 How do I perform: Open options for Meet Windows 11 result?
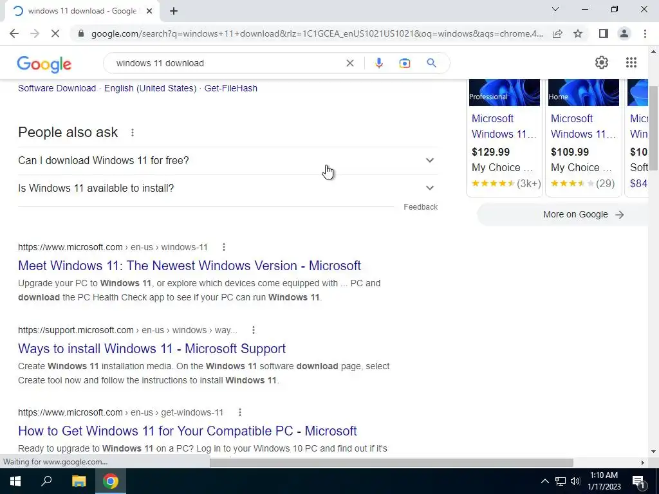(x=223, y=247)
